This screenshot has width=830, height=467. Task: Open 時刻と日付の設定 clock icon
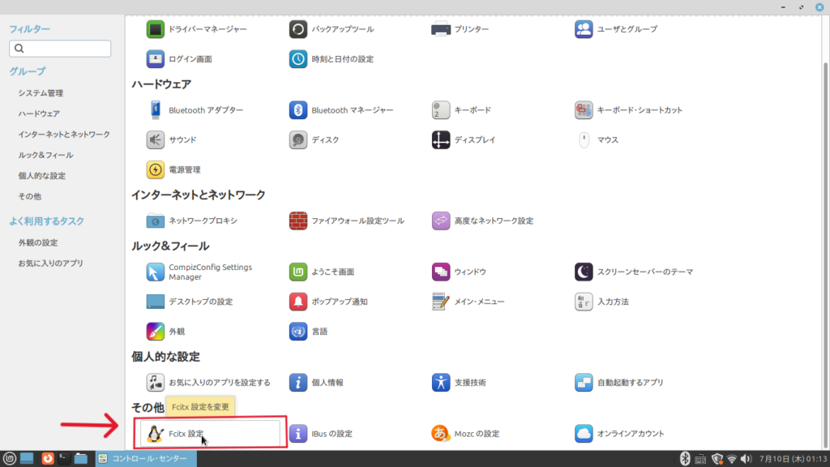tap(298, 58)
